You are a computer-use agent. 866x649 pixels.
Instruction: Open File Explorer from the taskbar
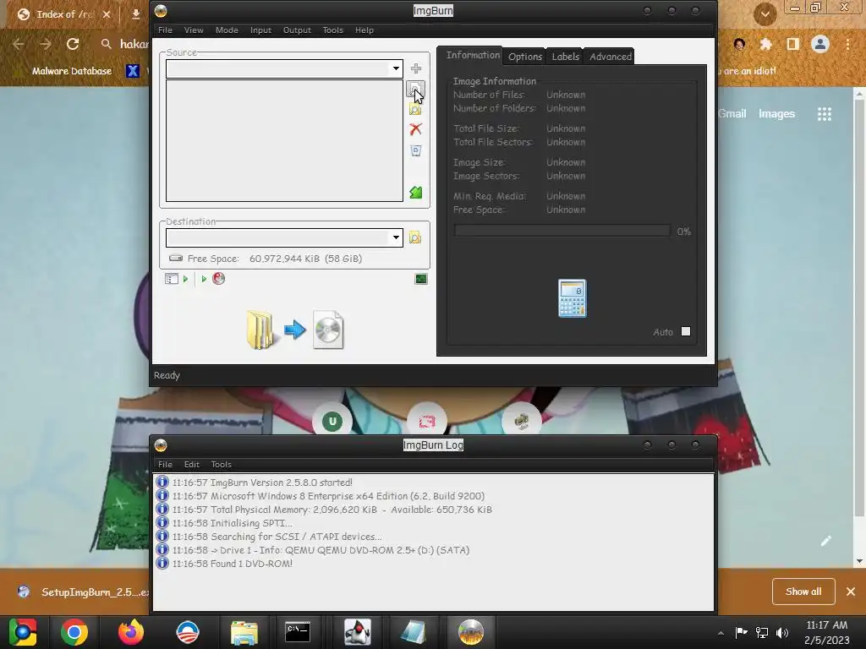click(x=244, y=632)
